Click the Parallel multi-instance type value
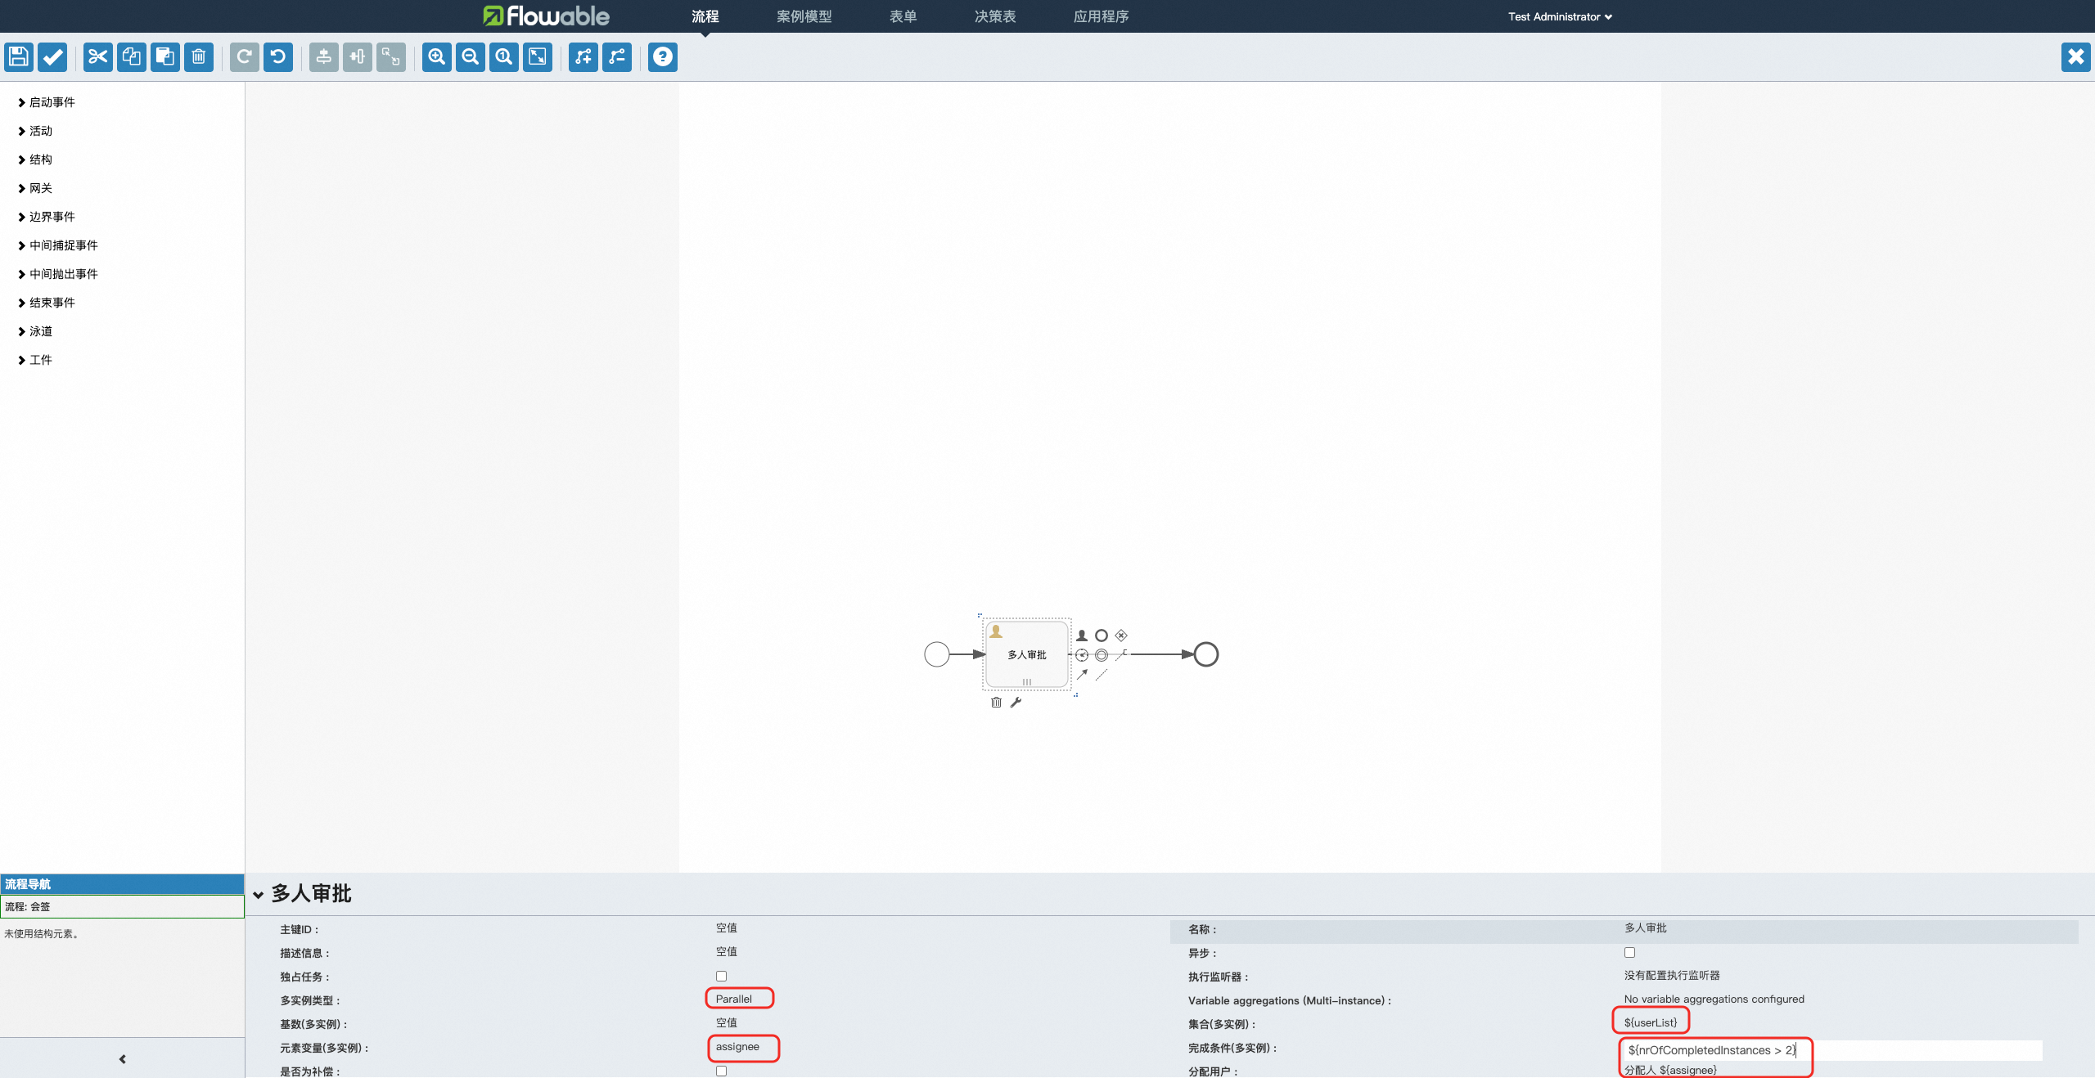The height and width of the screenshot is (1078, 2095). pos(734,999)
